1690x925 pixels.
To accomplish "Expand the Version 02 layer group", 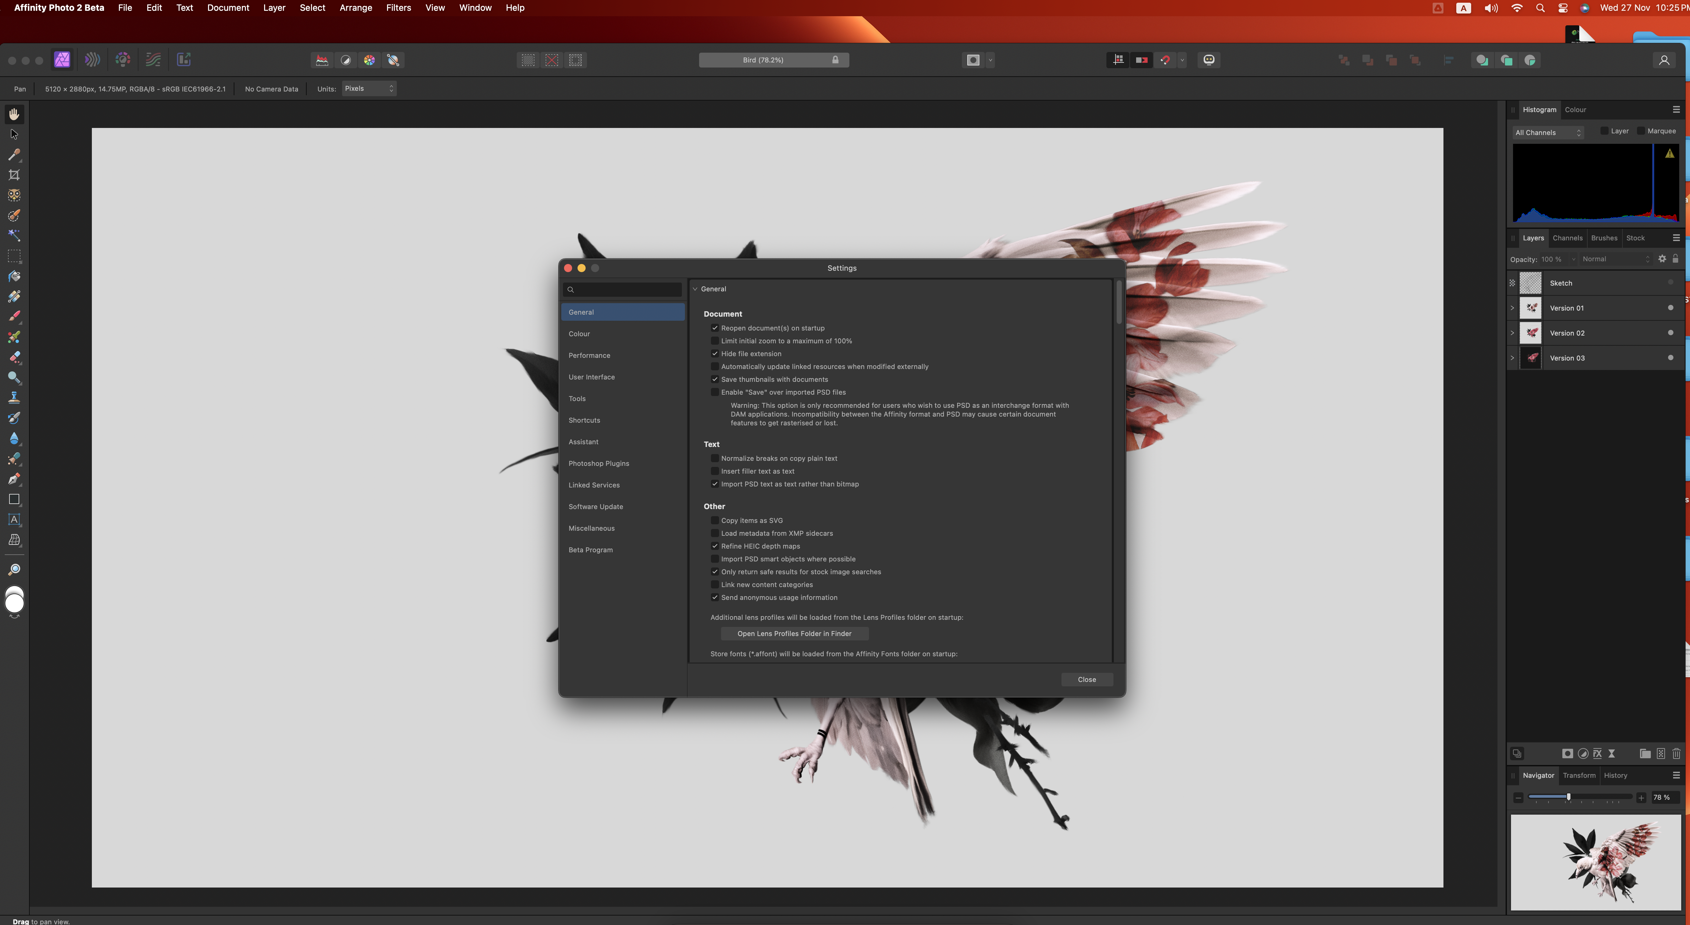I will [x=1512, y=333].
